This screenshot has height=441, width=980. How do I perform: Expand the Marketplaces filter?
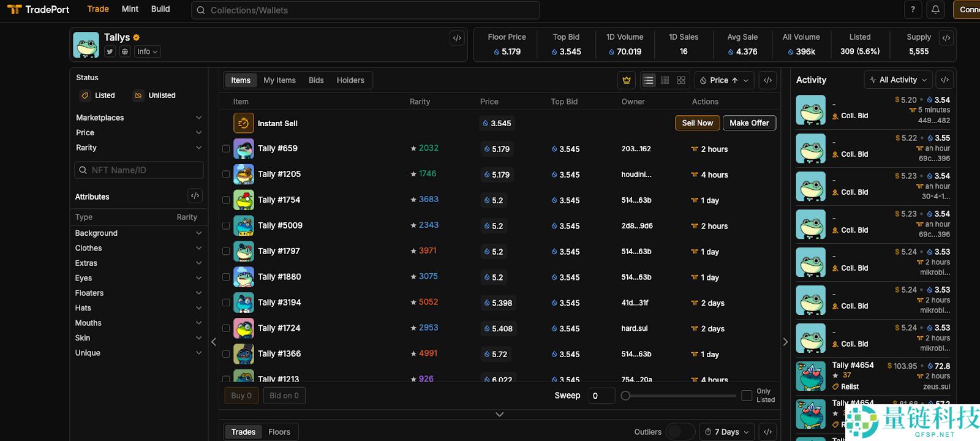coord(138,118)
